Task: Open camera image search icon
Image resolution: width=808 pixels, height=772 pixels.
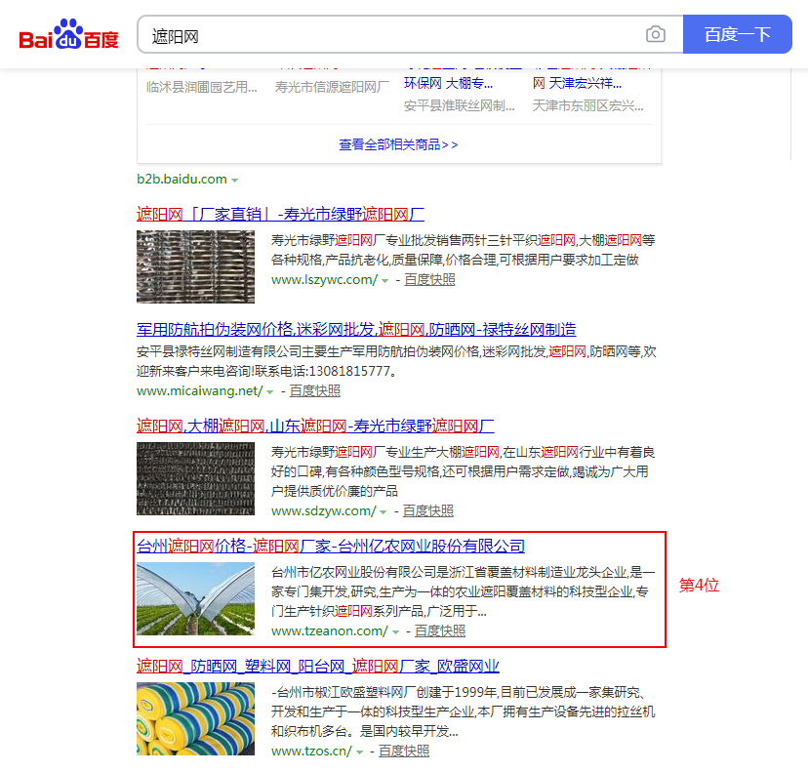Action: (656, 34)
